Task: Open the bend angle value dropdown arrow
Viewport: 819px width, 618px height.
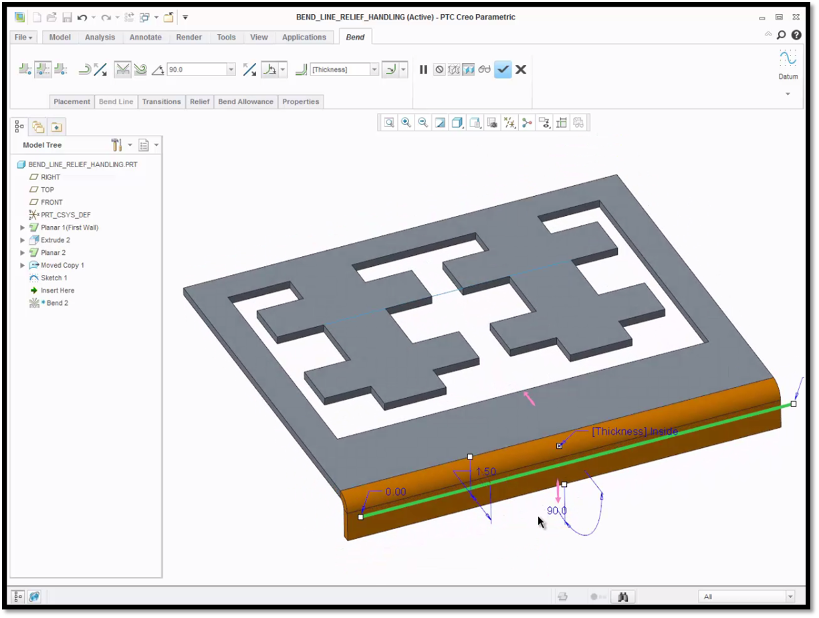Action: (231, 69)
